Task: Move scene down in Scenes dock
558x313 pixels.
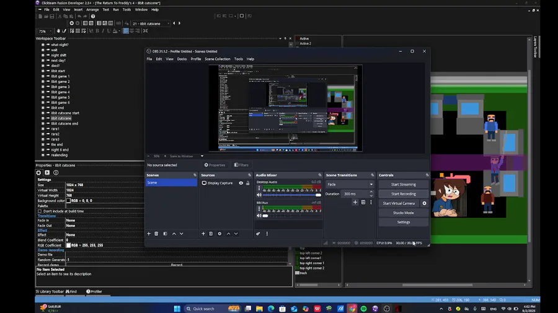Action: pos(182,233)
